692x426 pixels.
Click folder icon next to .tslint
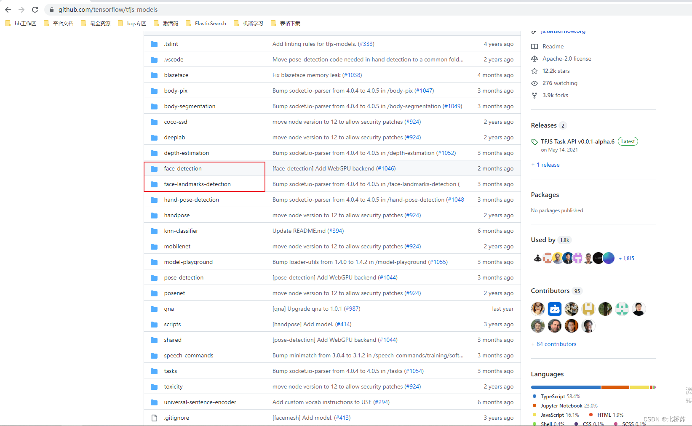(154, 44)
